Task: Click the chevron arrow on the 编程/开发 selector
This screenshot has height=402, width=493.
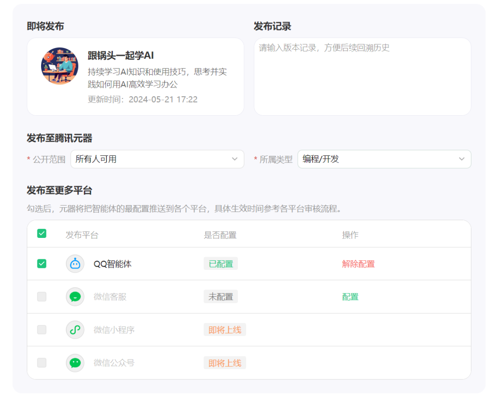Action: click(462, 159)
